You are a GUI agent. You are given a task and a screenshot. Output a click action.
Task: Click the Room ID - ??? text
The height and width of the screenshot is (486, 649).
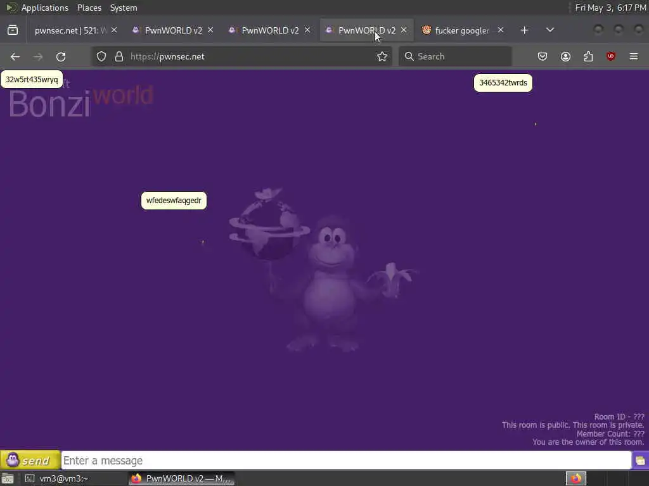pos(619,416)
